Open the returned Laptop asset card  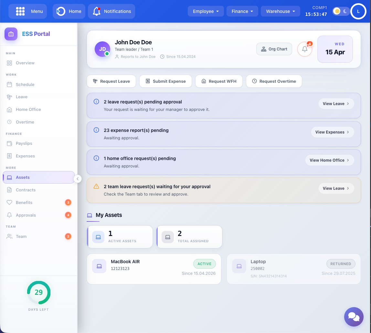(293, 269)
